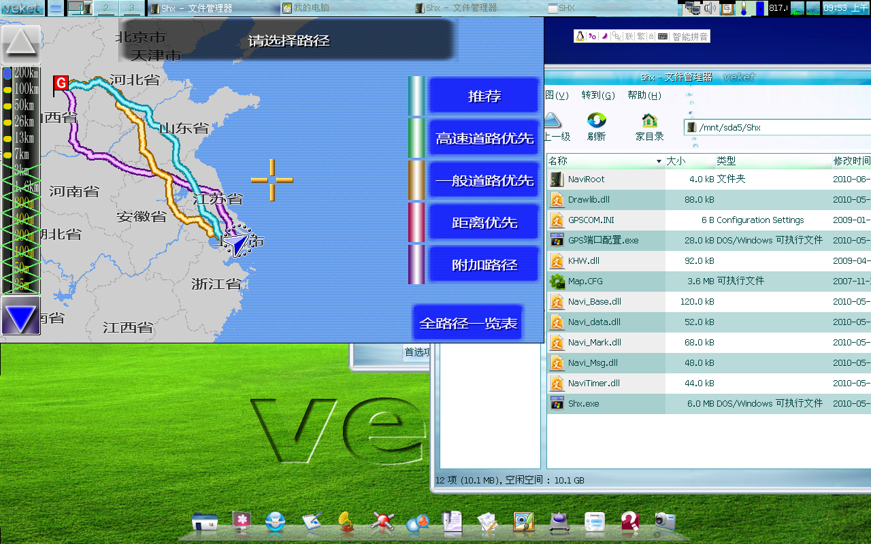The height and width of the screenshot is (544, 871).
Task: Sort files by the 修改时间 column header
Action: point(852,161)
